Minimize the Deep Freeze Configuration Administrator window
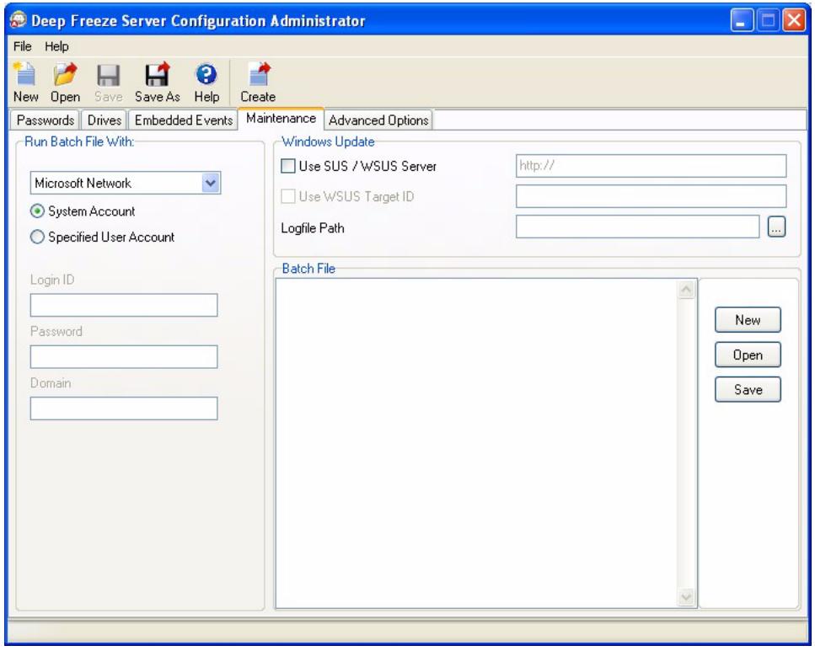815x651 pixels. 742,21
